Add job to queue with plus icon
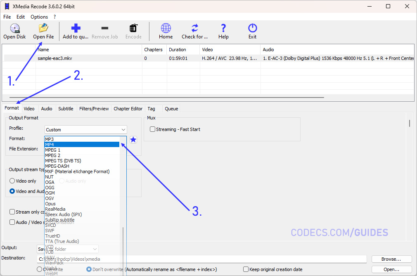417x276 pixels. coord(76,28)
